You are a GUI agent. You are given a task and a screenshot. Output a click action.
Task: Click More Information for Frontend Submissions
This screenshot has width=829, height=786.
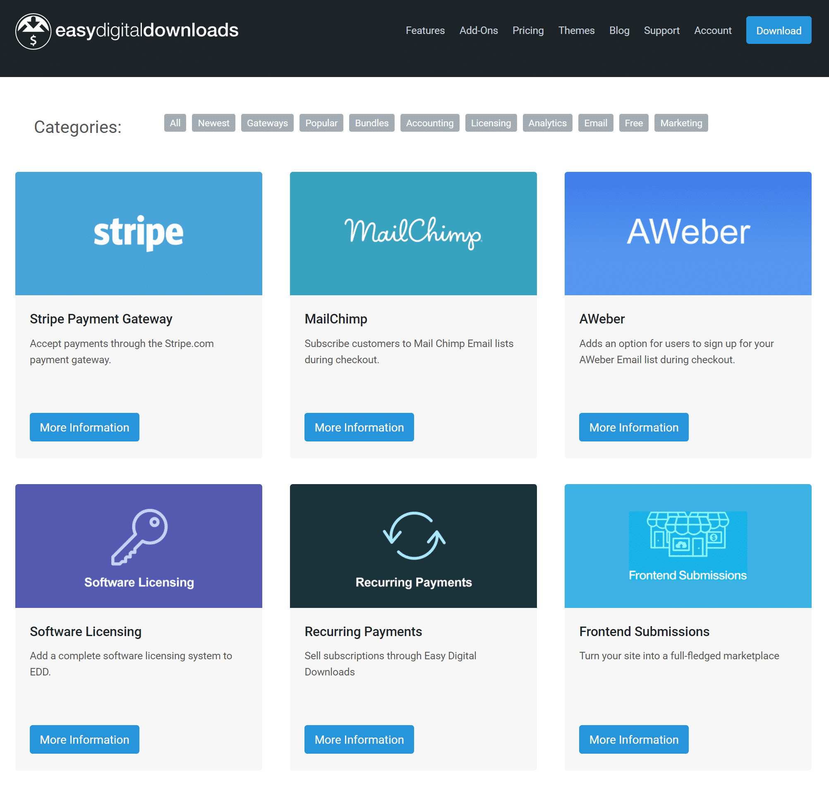(x=634, y=740)
